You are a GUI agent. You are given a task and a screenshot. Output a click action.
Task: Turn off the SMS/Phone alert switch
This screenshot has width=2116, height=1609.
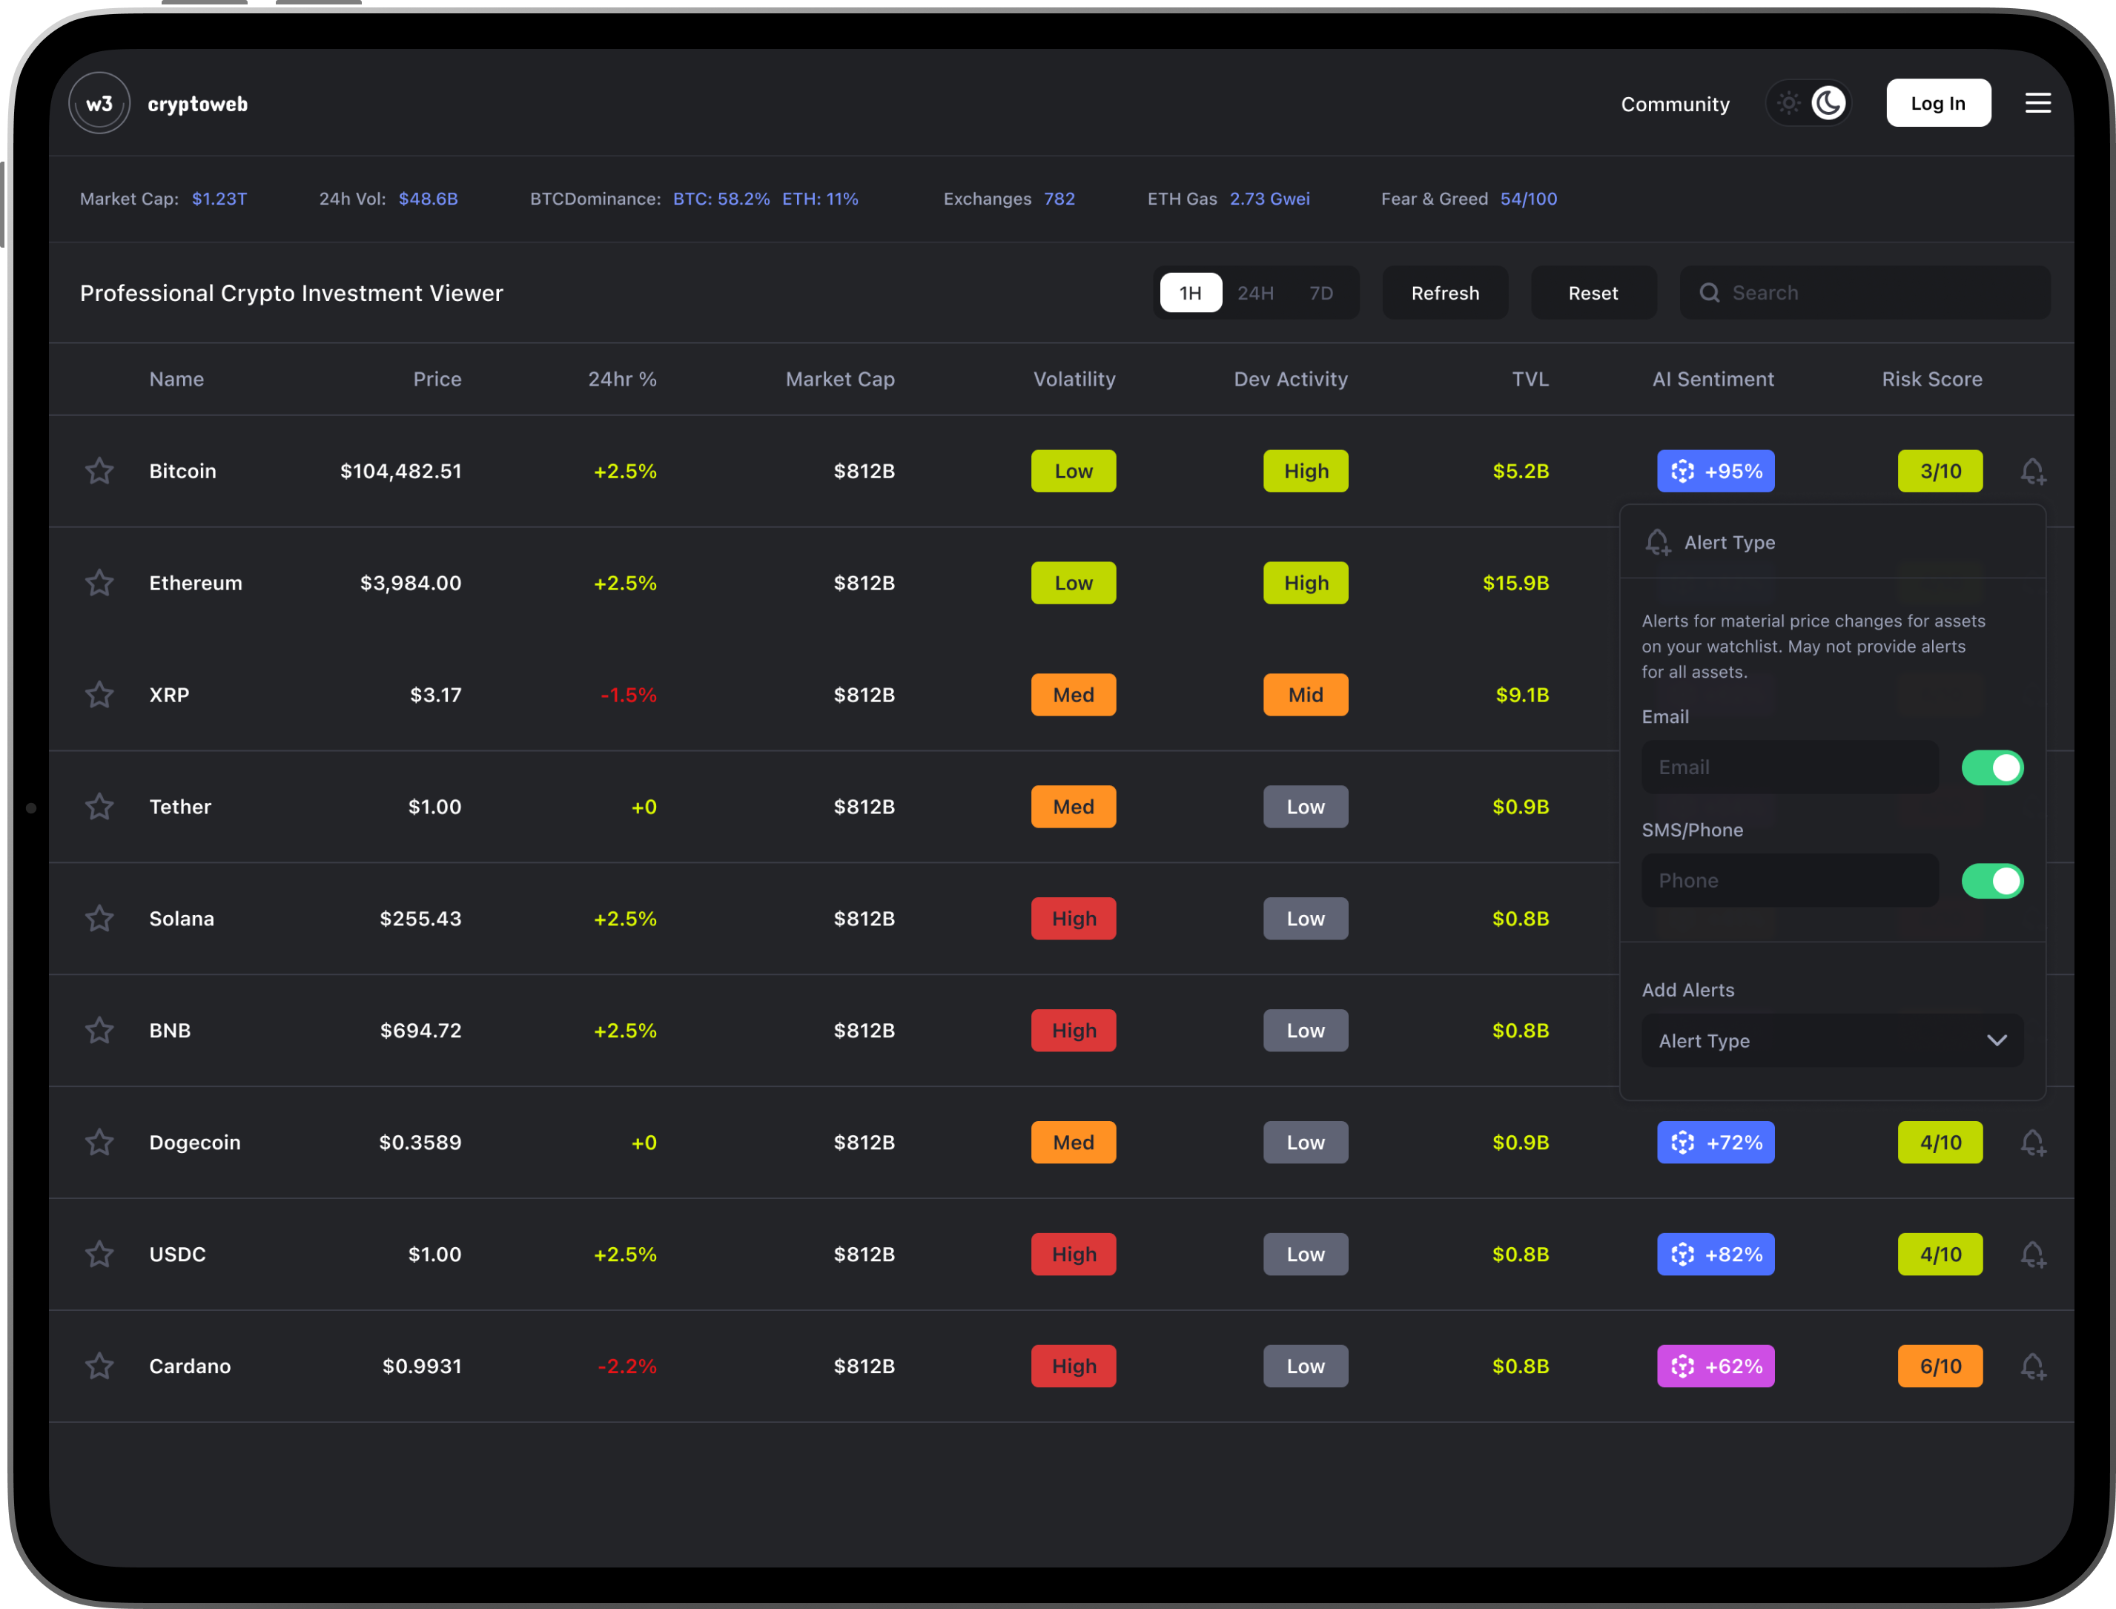1991,880
